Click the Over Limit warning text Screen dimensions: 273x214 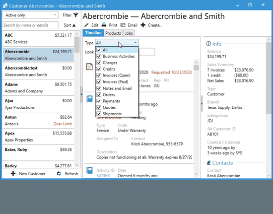click(63, 124)
